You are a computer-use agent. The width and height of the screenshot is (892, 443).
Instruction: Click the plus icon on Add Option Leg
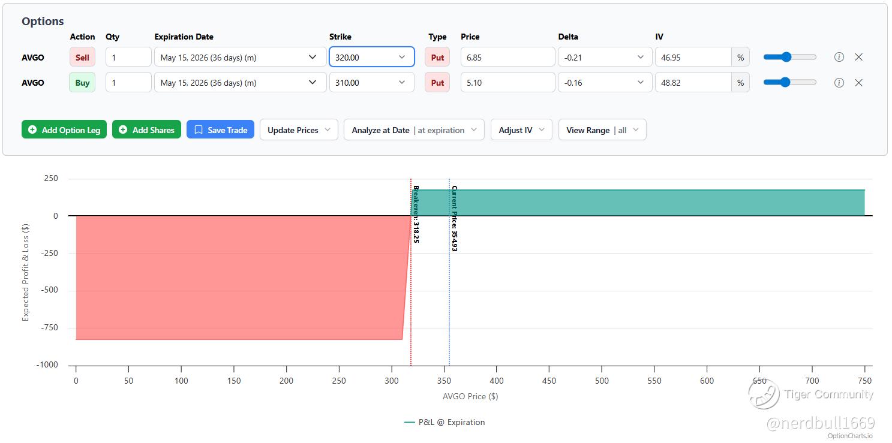pyautogui.click(x=32, y=130)
